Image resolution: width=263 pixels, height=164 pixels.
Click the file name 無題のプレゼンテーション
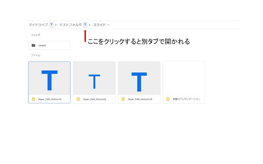click(187, 99)
